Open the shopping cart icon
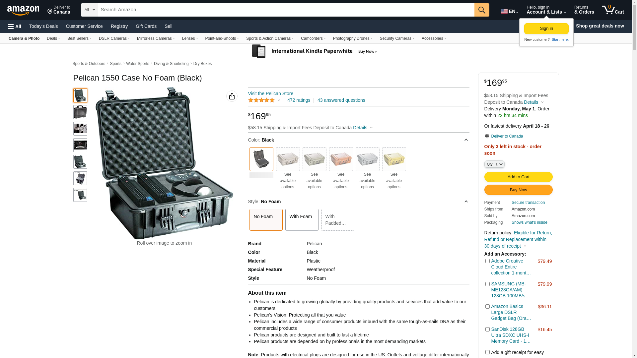The image size is (637, 358). point(613,10)
